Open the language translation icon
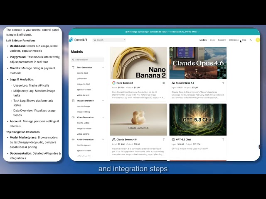The height and width of the screenshot is (199, 266). 251,40
